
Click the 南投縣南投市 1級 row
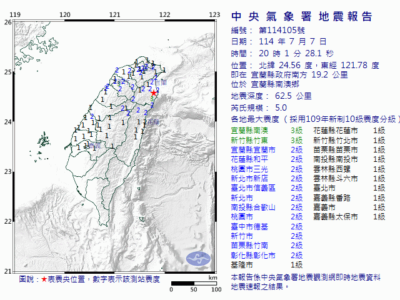click(x=349, y=159)
